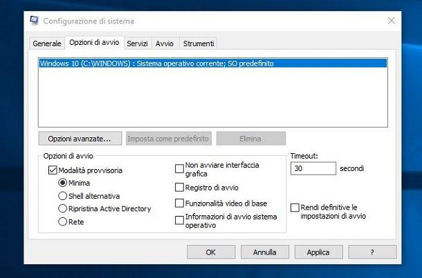Click the Annulla button

pyautogui.click(x=264, y=252)
